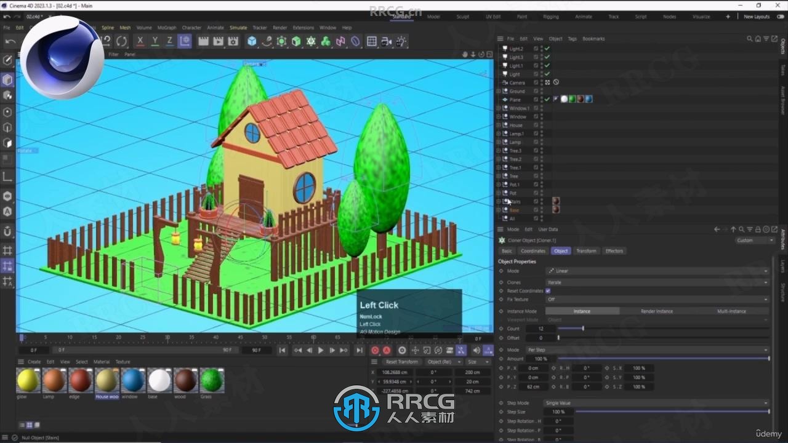
Task: Open the Clones Iterate dropdown
Action: (x=657, y=282)
